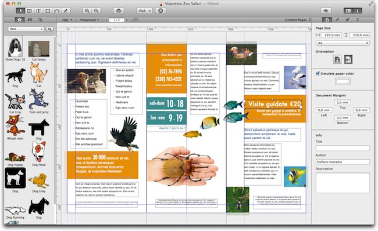
Task: Open the photos camera tab
Action: tap(30, 20)
